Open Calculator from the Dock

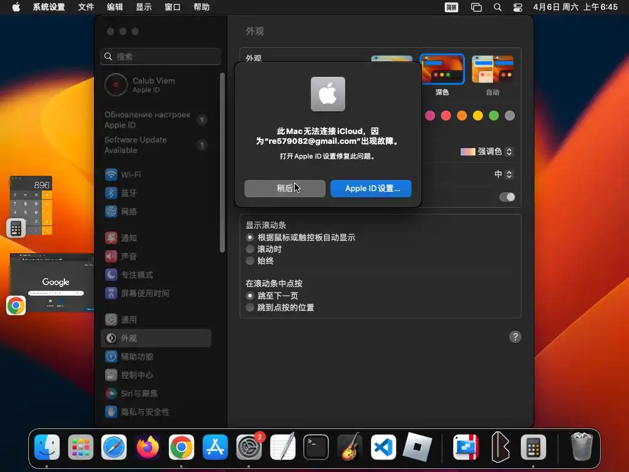(533, 447)
